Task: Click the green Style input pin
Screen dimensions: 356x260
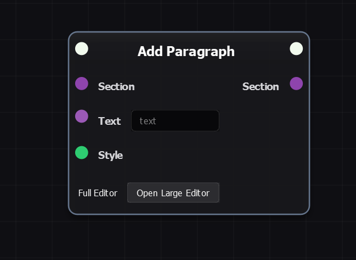Action: [x=82, y=152]
